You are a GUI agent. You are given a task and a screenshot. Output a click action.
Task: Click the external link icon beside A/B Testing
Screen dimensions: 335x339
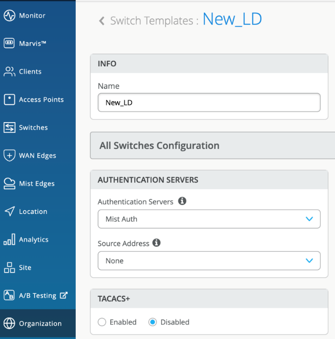point(63,295)
